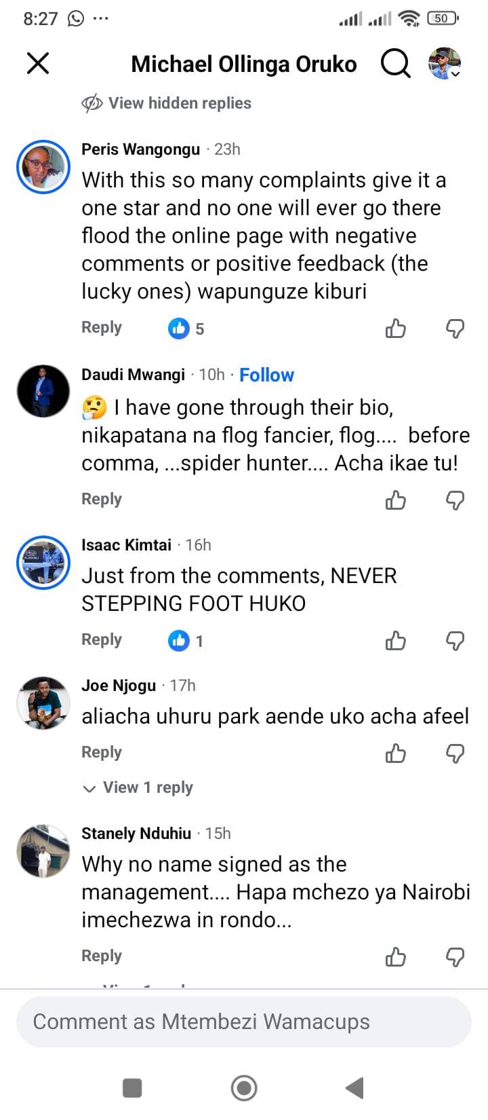
Task: Open Peris Wangongu's profile picture
Action: tap(43, 167)
